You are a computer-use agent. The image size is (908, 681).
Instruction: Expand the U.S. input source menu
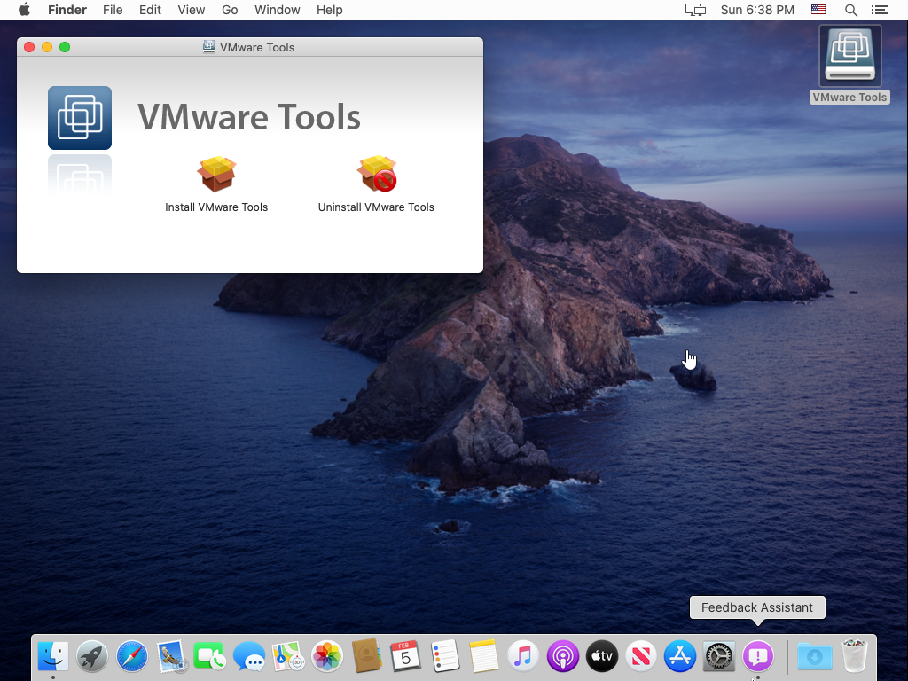[818, 10]
